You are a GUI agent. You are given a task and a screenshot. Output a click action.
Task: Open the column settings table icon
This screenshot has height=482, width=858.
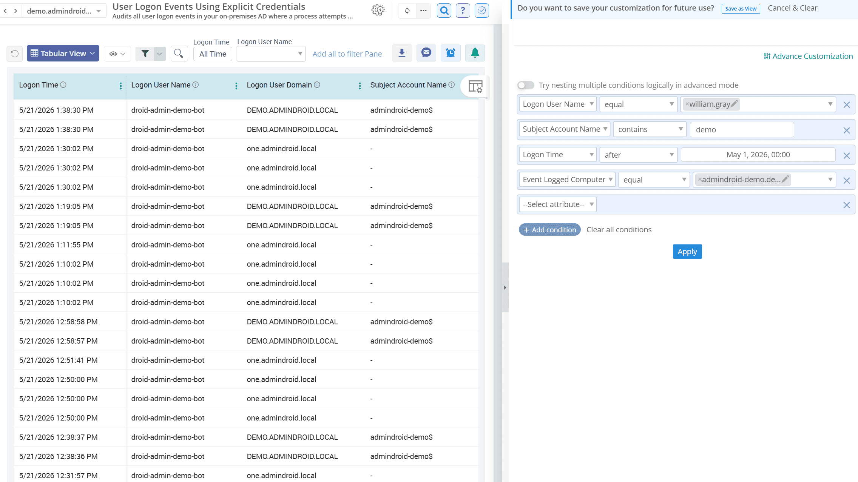click(475, 86)
